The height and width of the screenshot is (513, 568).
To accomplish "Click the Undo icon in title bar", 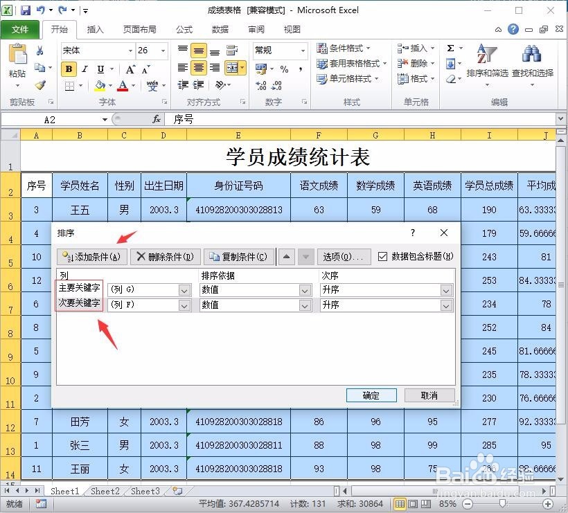I will coord(40,10).
